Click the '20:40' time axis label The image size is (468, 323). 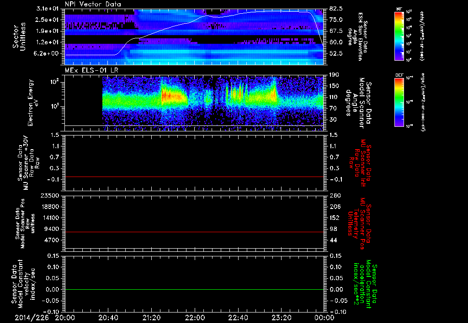[108, 318]
